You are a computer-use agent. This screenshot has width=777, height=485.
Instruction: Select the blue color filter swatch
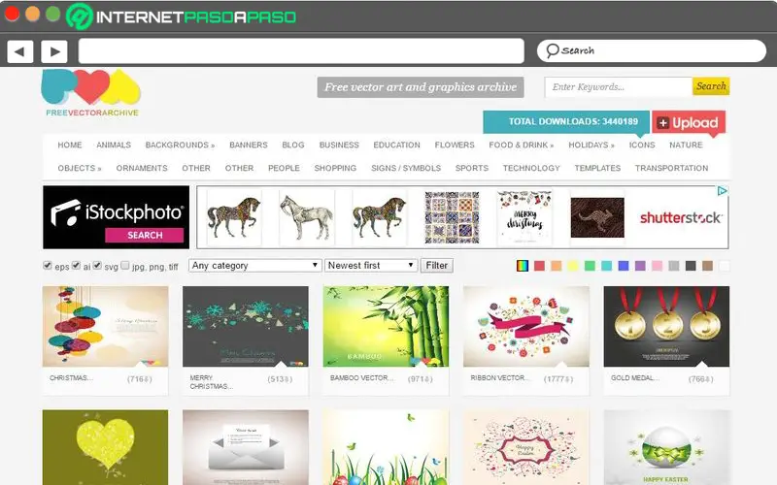624,266
